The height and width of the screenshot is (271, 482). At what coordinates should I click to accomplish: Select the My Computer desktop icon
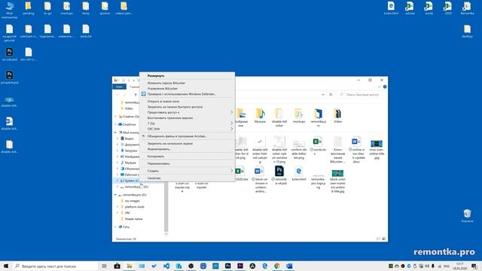coord(10,10)
